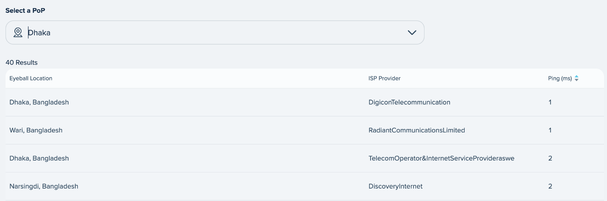Click ping value 2 in TelecomOperator row
Screen dimensions: 607x201
tap(550, 158)
